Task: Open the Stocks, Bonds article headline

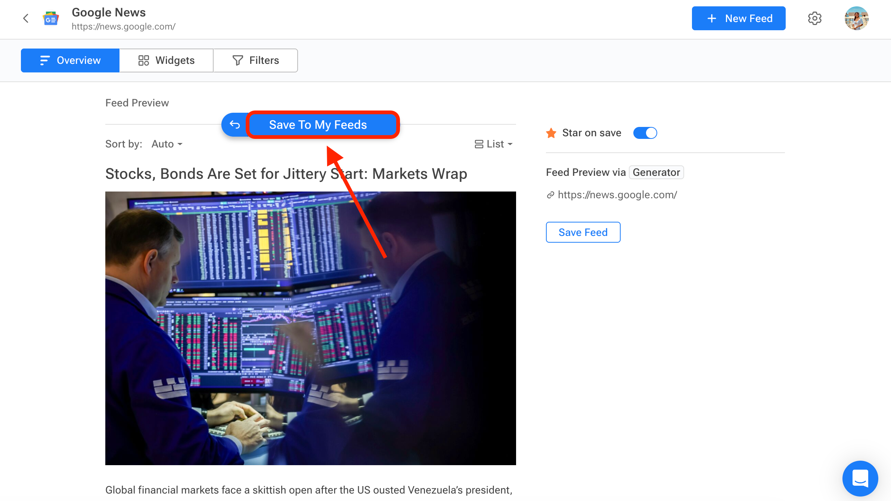Action: click(286, 174)
